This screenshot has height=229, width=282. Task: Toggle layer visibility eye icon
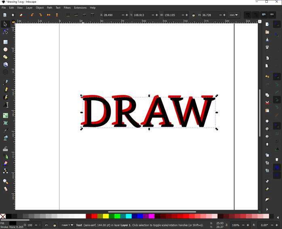coord(46,225)
